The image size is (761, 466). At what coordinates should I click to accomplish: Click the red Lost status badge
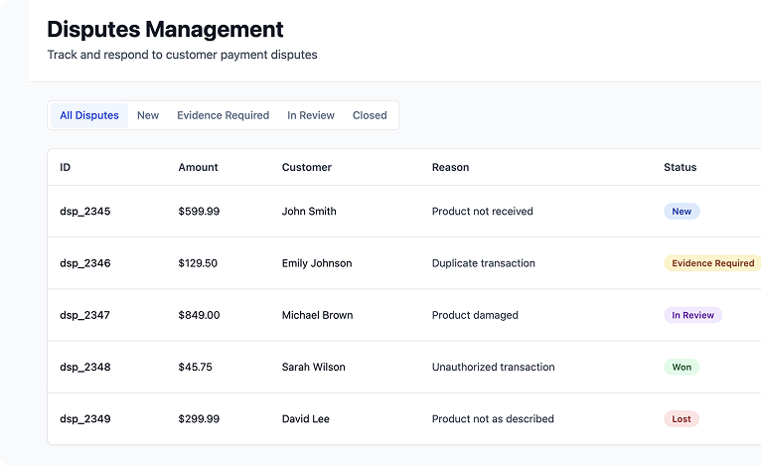tap(682, 419)
